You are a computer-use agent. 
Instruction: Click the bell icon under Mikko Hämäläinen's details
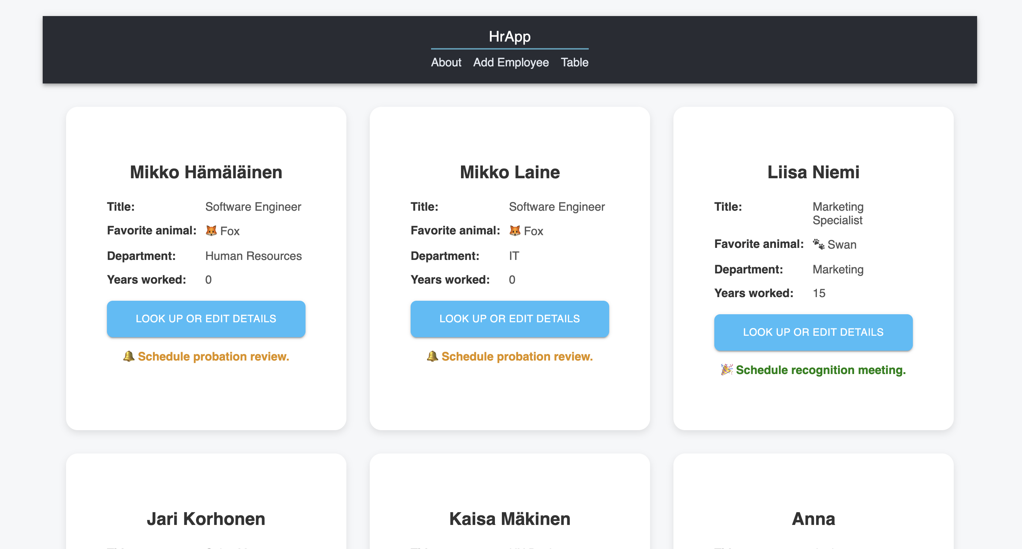coord(128,356)
